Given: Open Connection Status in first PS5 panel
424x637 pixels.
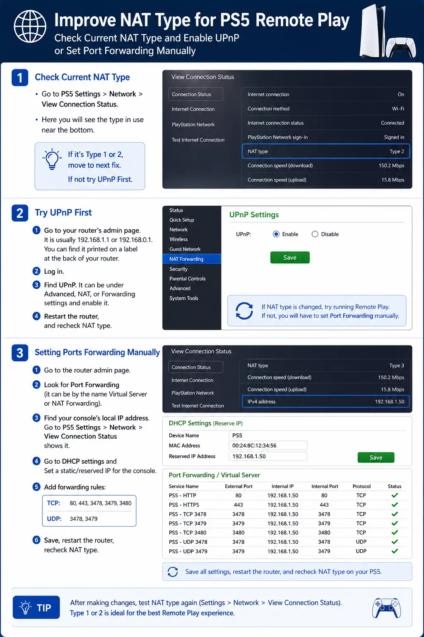Looking at the screenshot, I should (196, 94).
